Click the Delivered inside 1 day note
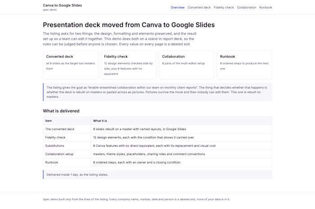Image resolution: width=315 pixels, height=209 pixels. pyautogui.click(x=157, y=175)
